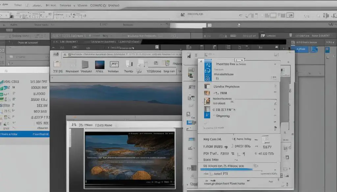
Task: Click the blue square icon at far right panel
Action: [327, 50]
